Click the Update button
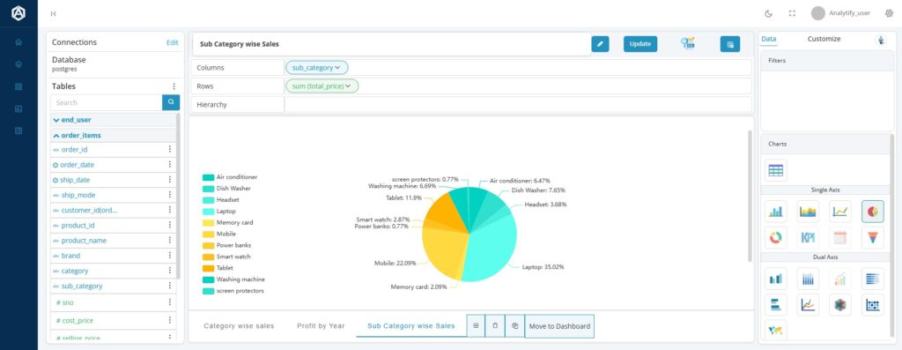The image size is (902, 350). tap(640, 44)
